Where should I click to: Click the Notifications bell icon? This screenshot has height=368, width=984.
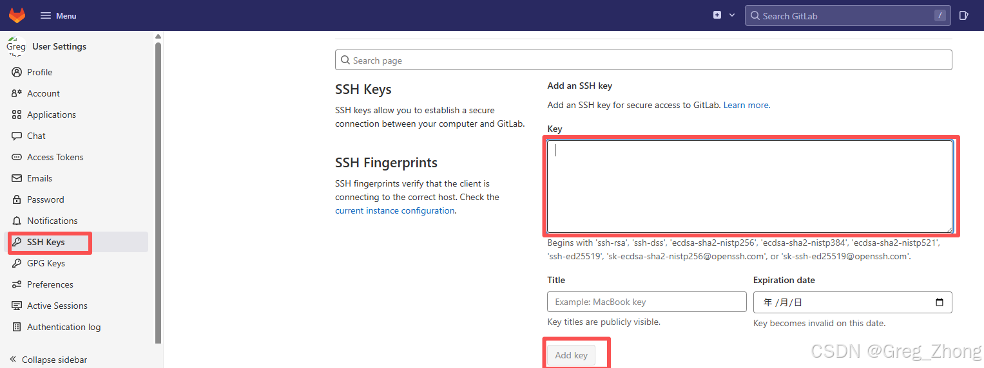pyautogui.click(x=17, y=221)
